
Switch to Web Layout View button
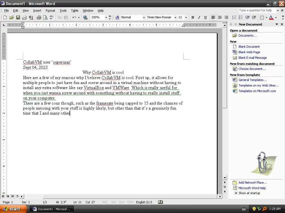click(8, 196)
